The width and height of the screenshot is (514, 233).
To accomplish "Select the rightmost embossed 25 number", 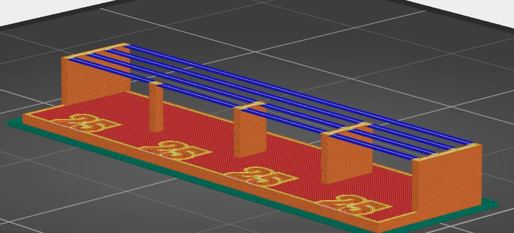I will coord(355,205).
